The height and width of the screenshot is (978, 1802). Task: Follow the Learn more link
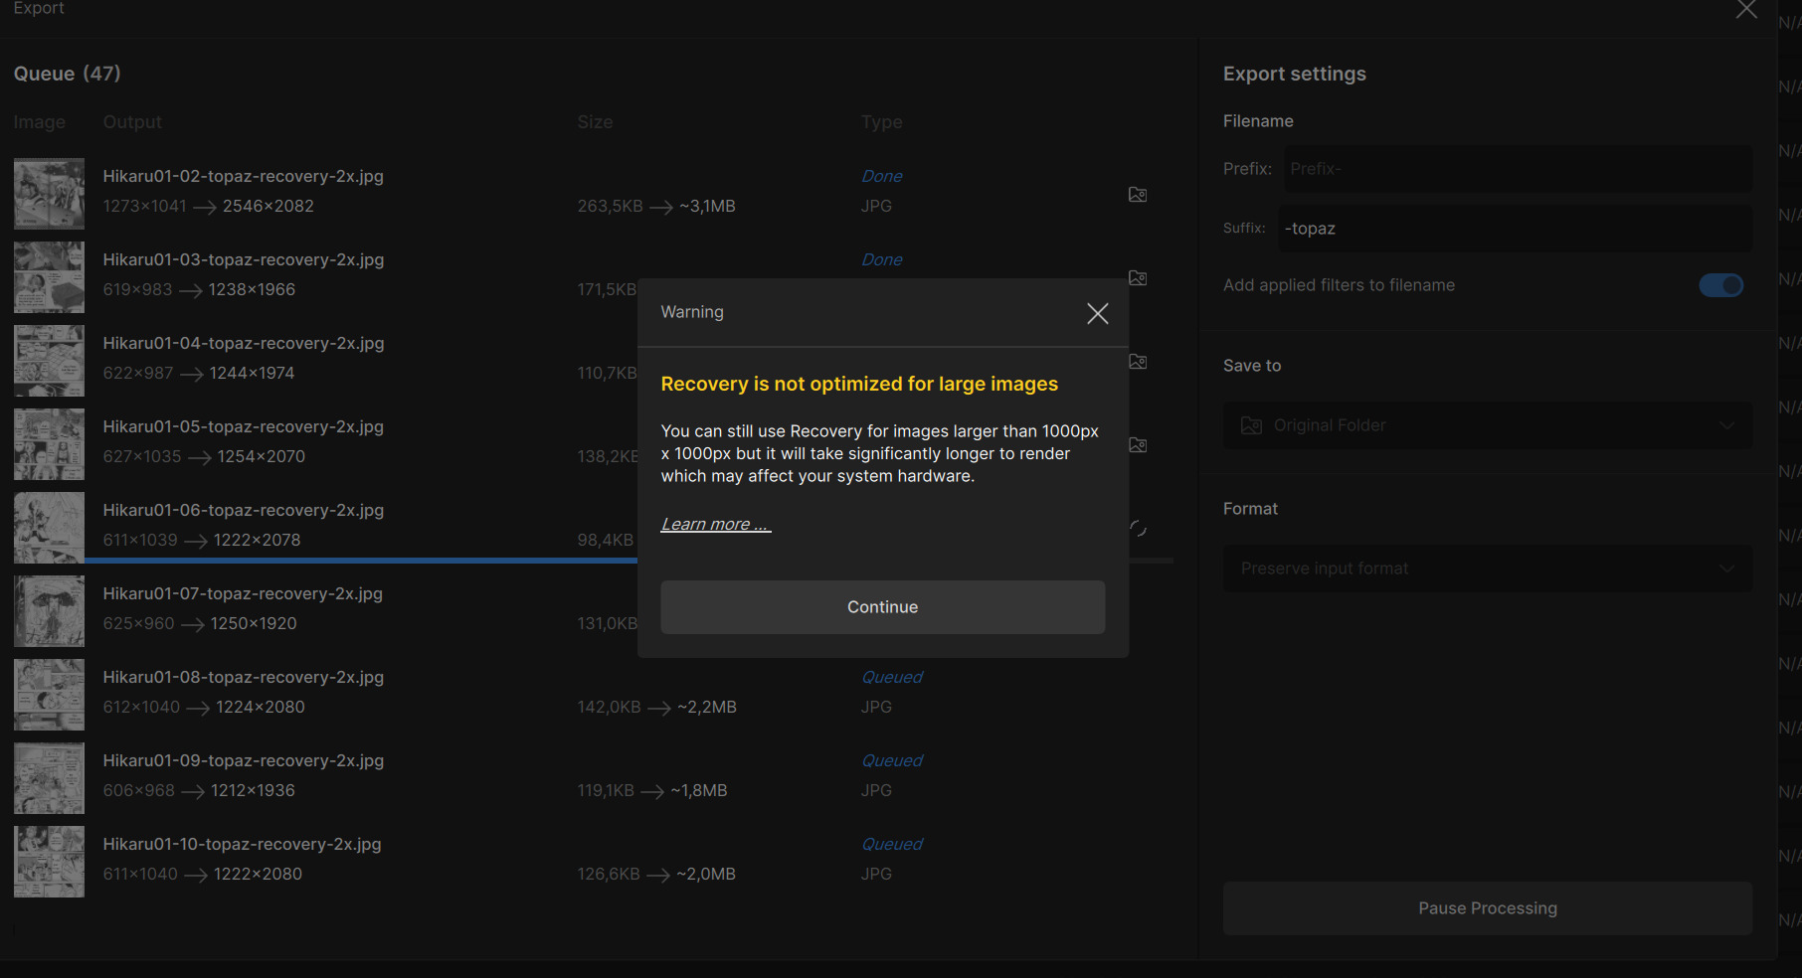coord(715,525)
